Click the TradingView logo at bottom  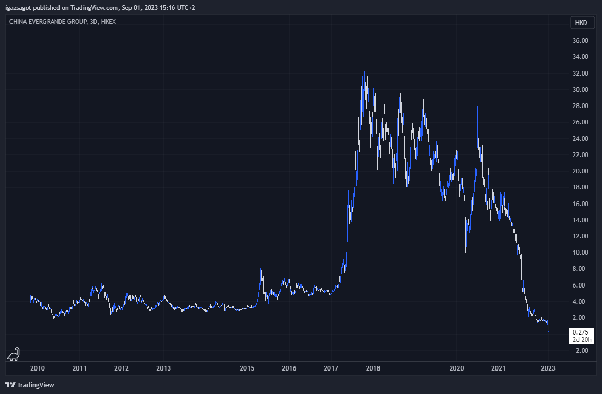tap(30, 385)
